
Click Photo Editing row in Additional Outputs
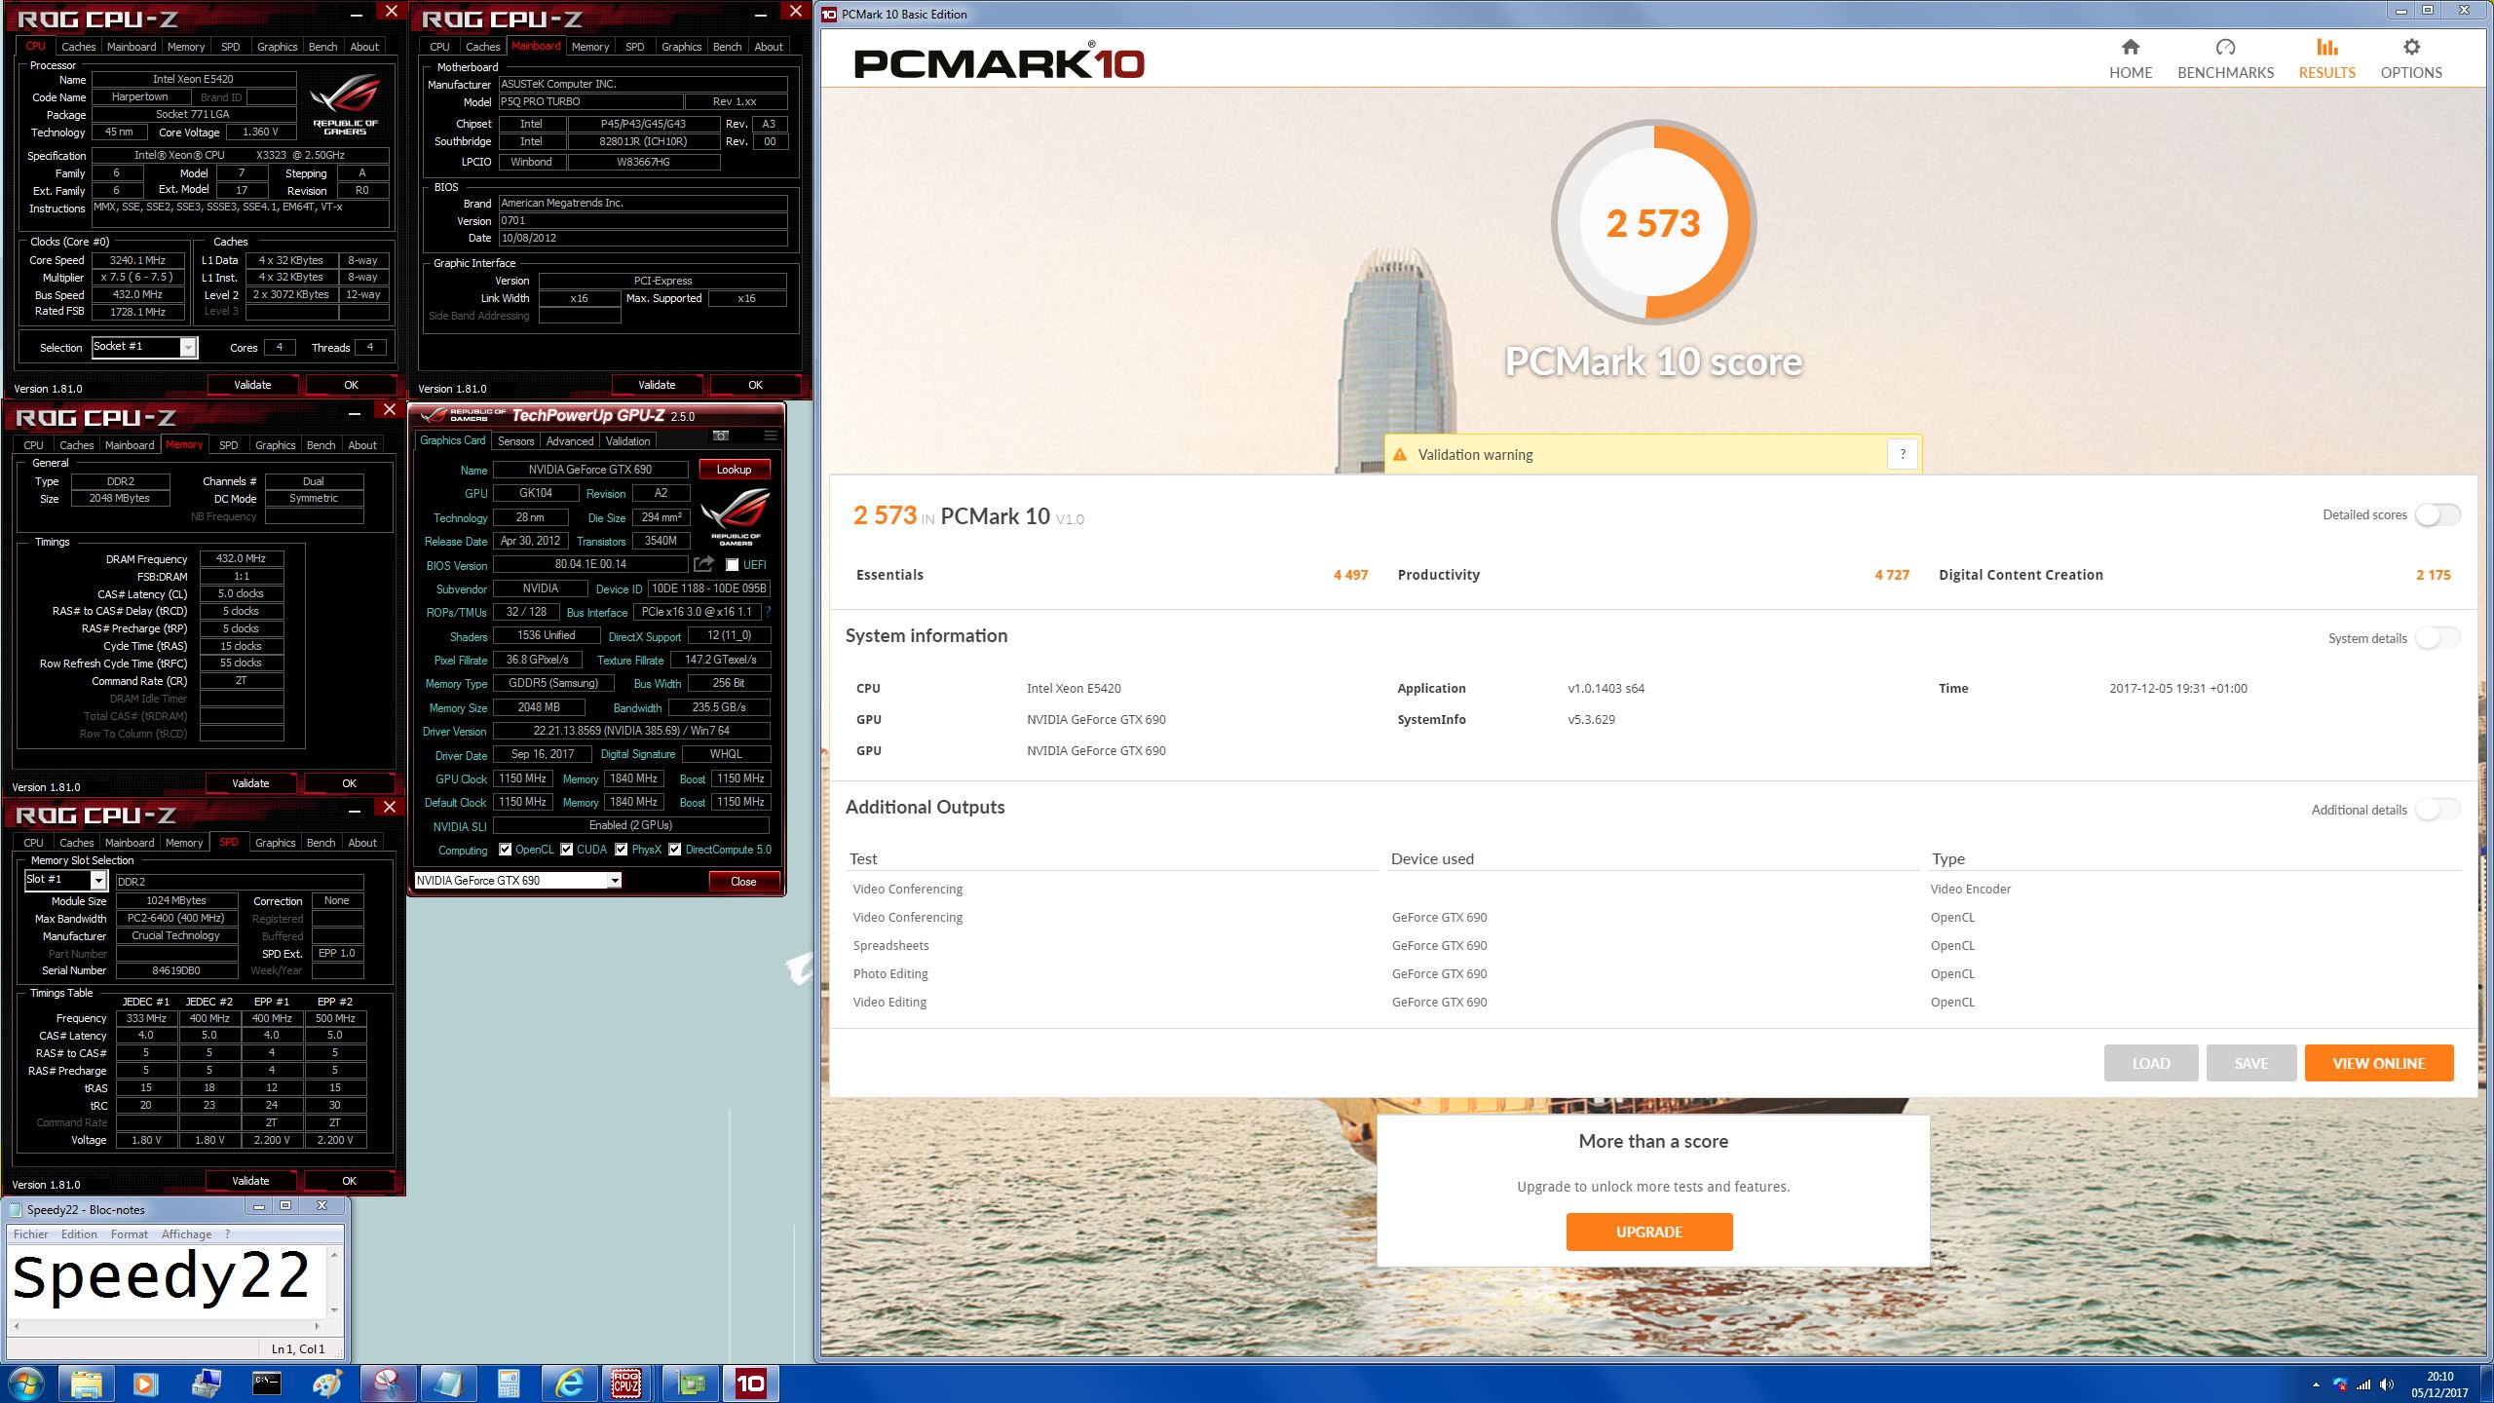(x=1651, y=973)
